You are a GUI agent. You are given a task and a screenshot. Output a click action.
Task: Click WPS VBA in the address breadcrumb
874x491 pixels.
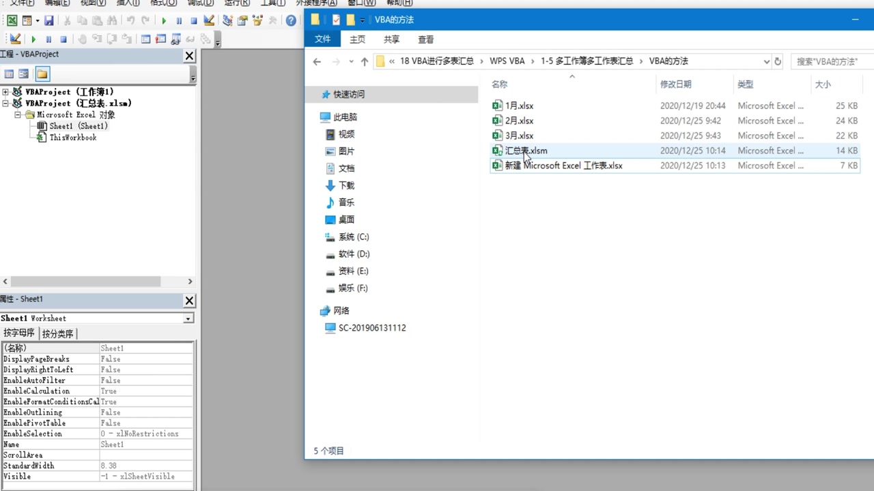[x=507, y=61]
